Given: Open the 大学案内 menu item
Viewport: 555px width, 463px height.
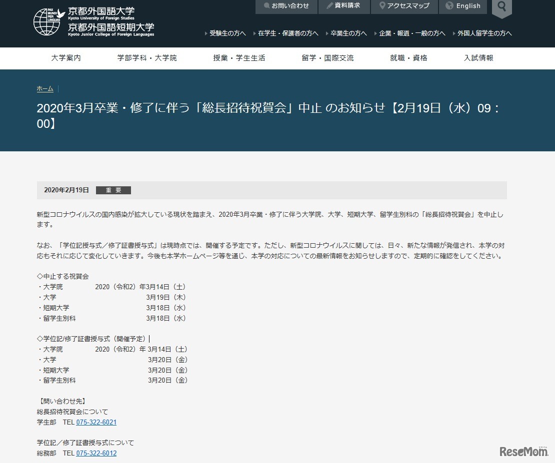Looking at the screenshot, I should (x=65, y=58).
